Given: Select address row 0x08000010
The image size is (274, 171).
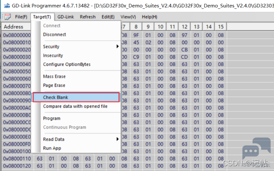Looking at the screenshot, I should (x=17, y=42).
